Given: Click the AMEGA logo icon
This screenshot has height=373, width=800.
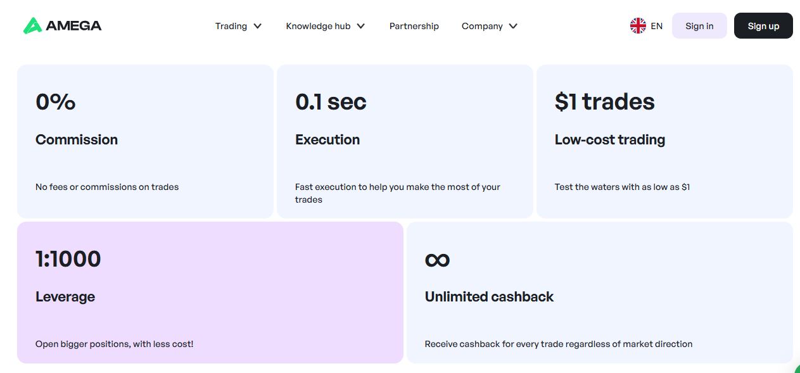Looking at the screenshot, I should click(x=32, y=25).
